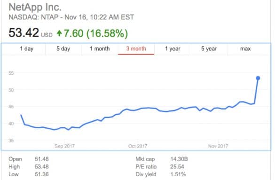Show the 1 year chart
Image resolution: width=275 pixels, height=180 pixels.
coord(173,49)
